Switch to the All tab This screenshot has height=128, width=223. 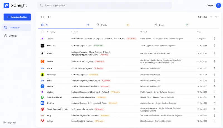(66, 25)
